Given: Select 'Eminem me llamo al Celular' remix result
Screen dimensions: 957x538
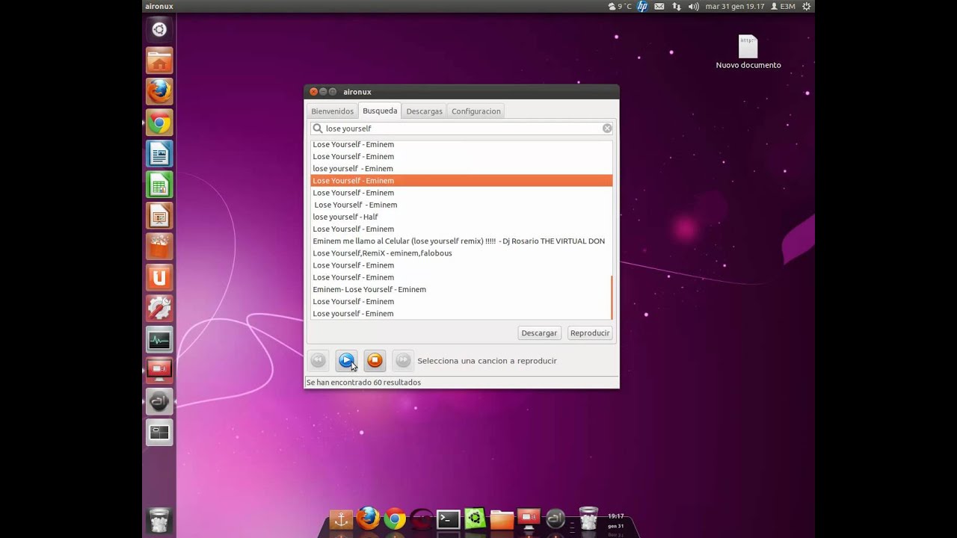Looking at the screenshot, I should 461,241.
